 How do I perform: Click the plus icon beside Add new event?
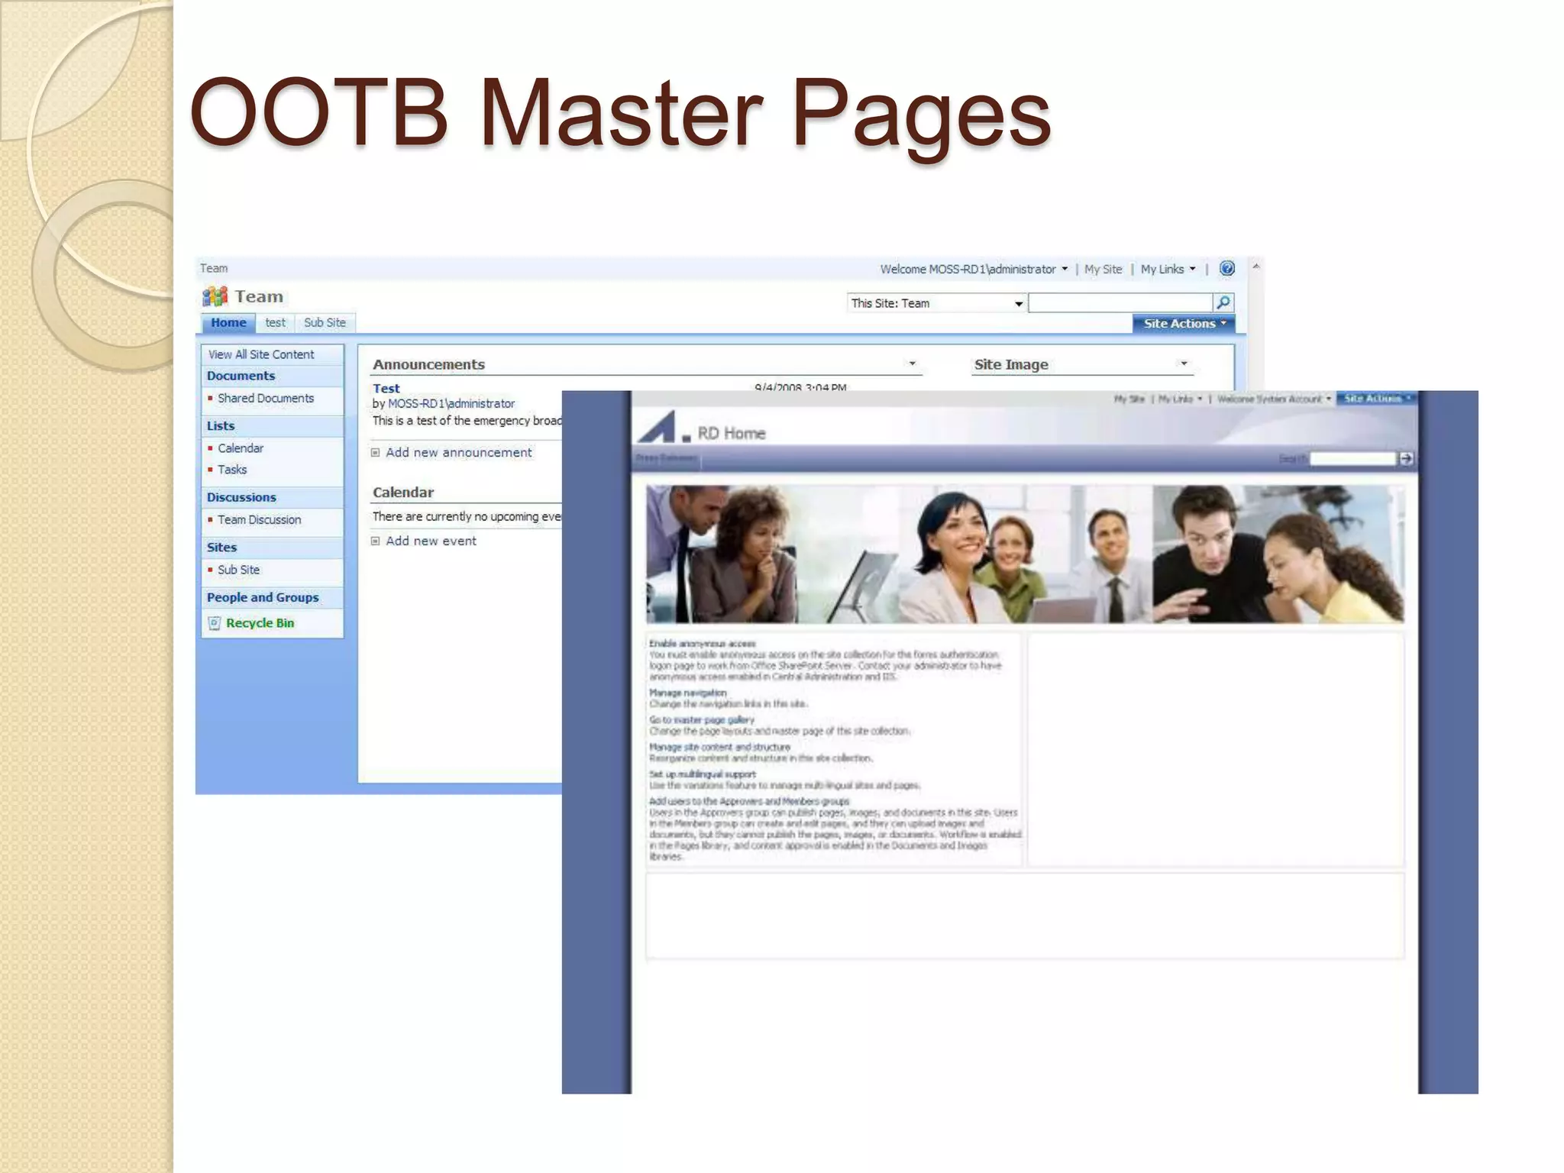coord(376,541)
